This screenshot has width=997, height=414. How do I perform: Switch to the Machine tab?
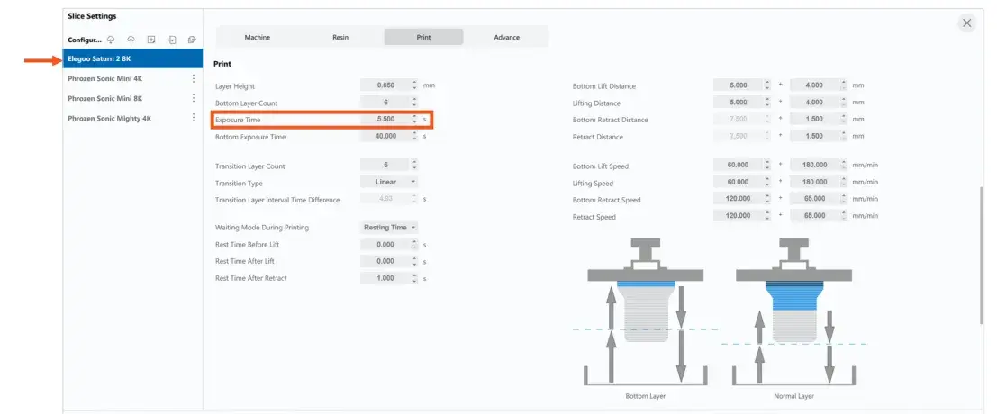[257, 37]
